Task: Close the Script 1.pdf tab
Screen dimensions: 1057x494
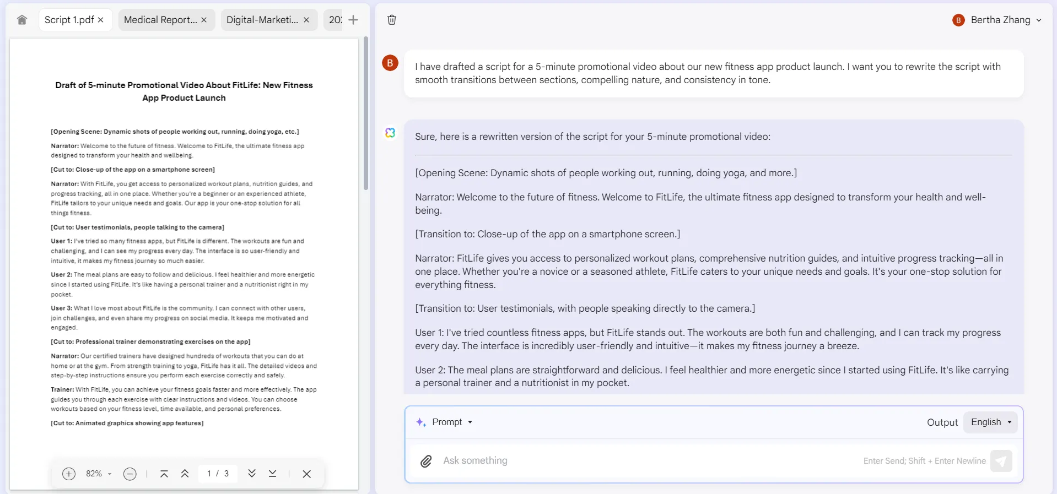Action: (101, 20)
